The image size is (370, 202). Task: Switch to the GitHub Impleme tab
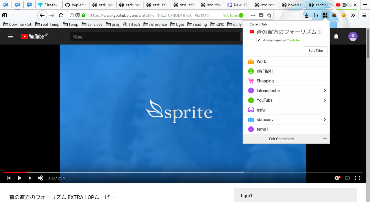click(76, 5)
